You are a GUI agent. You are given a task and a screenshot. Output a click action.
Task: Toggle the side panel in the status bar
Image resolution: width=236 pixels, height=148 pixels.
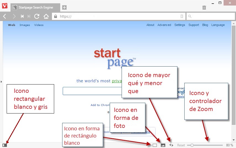[5, 145]
